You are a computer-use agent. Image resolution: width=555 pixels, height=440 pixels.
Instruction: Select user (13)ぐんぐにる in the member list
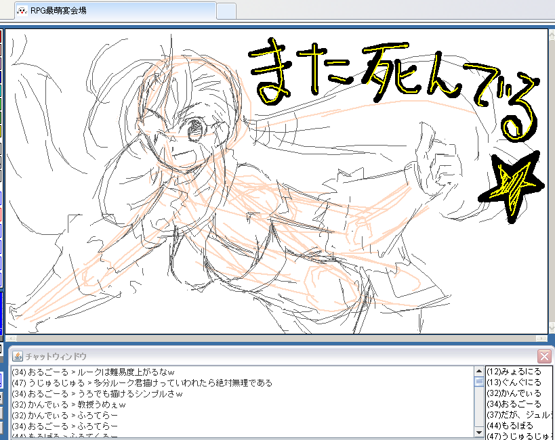pyautogui.click(x=514, y=382)
